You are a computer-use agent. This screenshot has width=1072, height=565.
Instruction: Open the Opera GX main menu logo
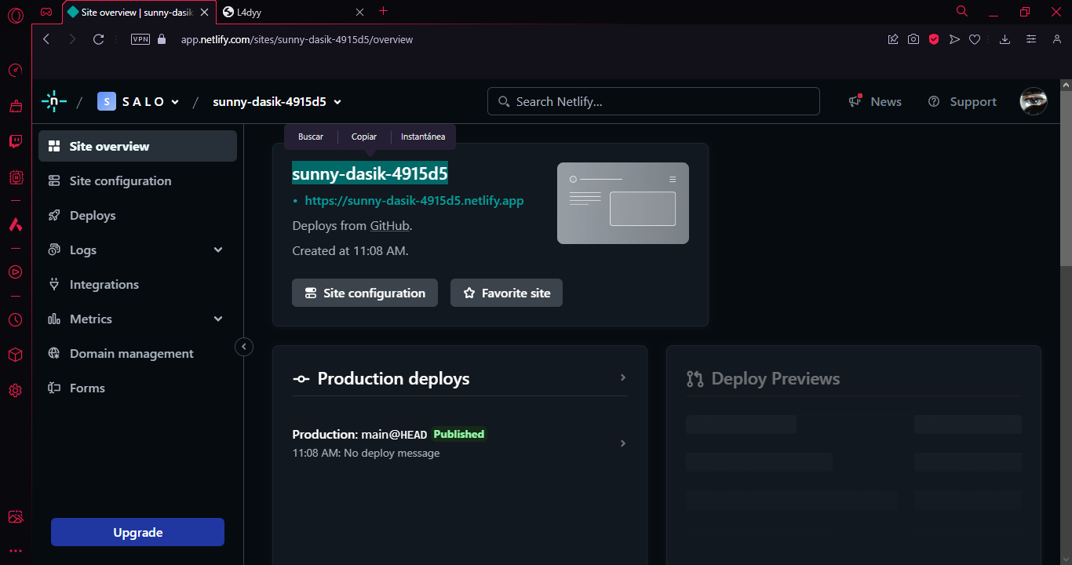coord(15,14)
